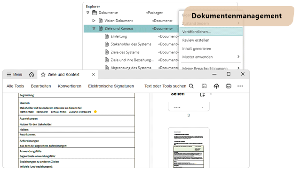Click the Ziele und Kontext document icon

(101, 28)
